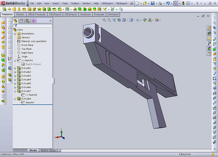Click the New document icon

coord(137,3)
